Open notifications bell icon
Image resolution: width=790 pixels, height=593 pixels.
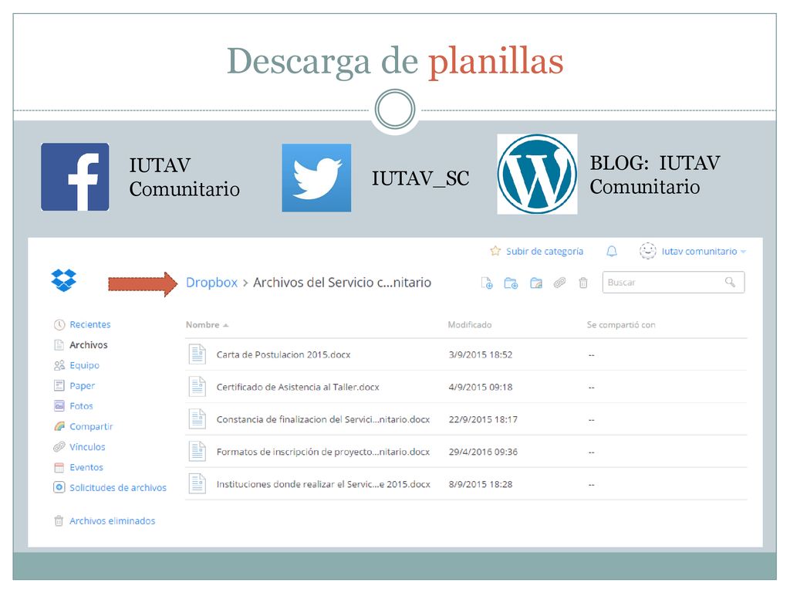[x=612, y=251]
